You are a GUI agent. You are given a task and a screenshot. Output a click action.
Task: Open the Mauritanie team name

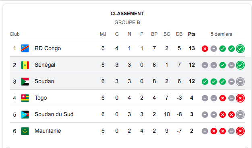pyautogui.click(x=48, y=131)
